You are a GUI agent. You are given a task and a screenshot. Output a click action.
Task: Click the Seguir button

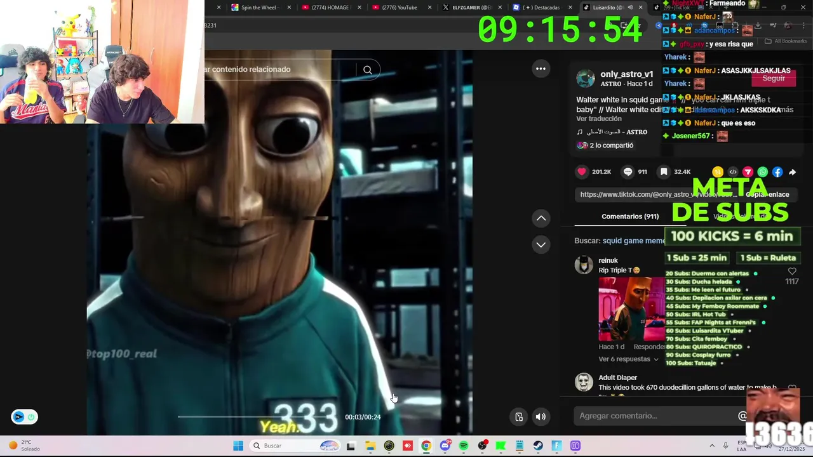(x=773, y=78)
